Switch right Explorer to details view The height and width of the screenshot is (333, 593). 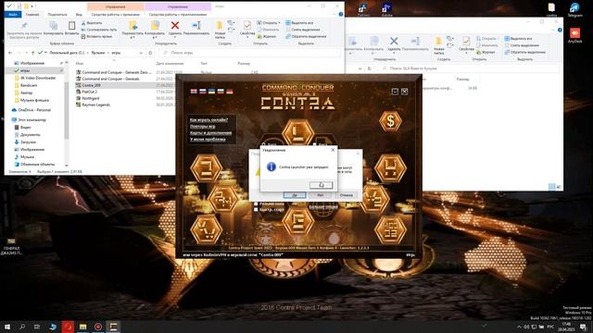click(x=552, y=187)
